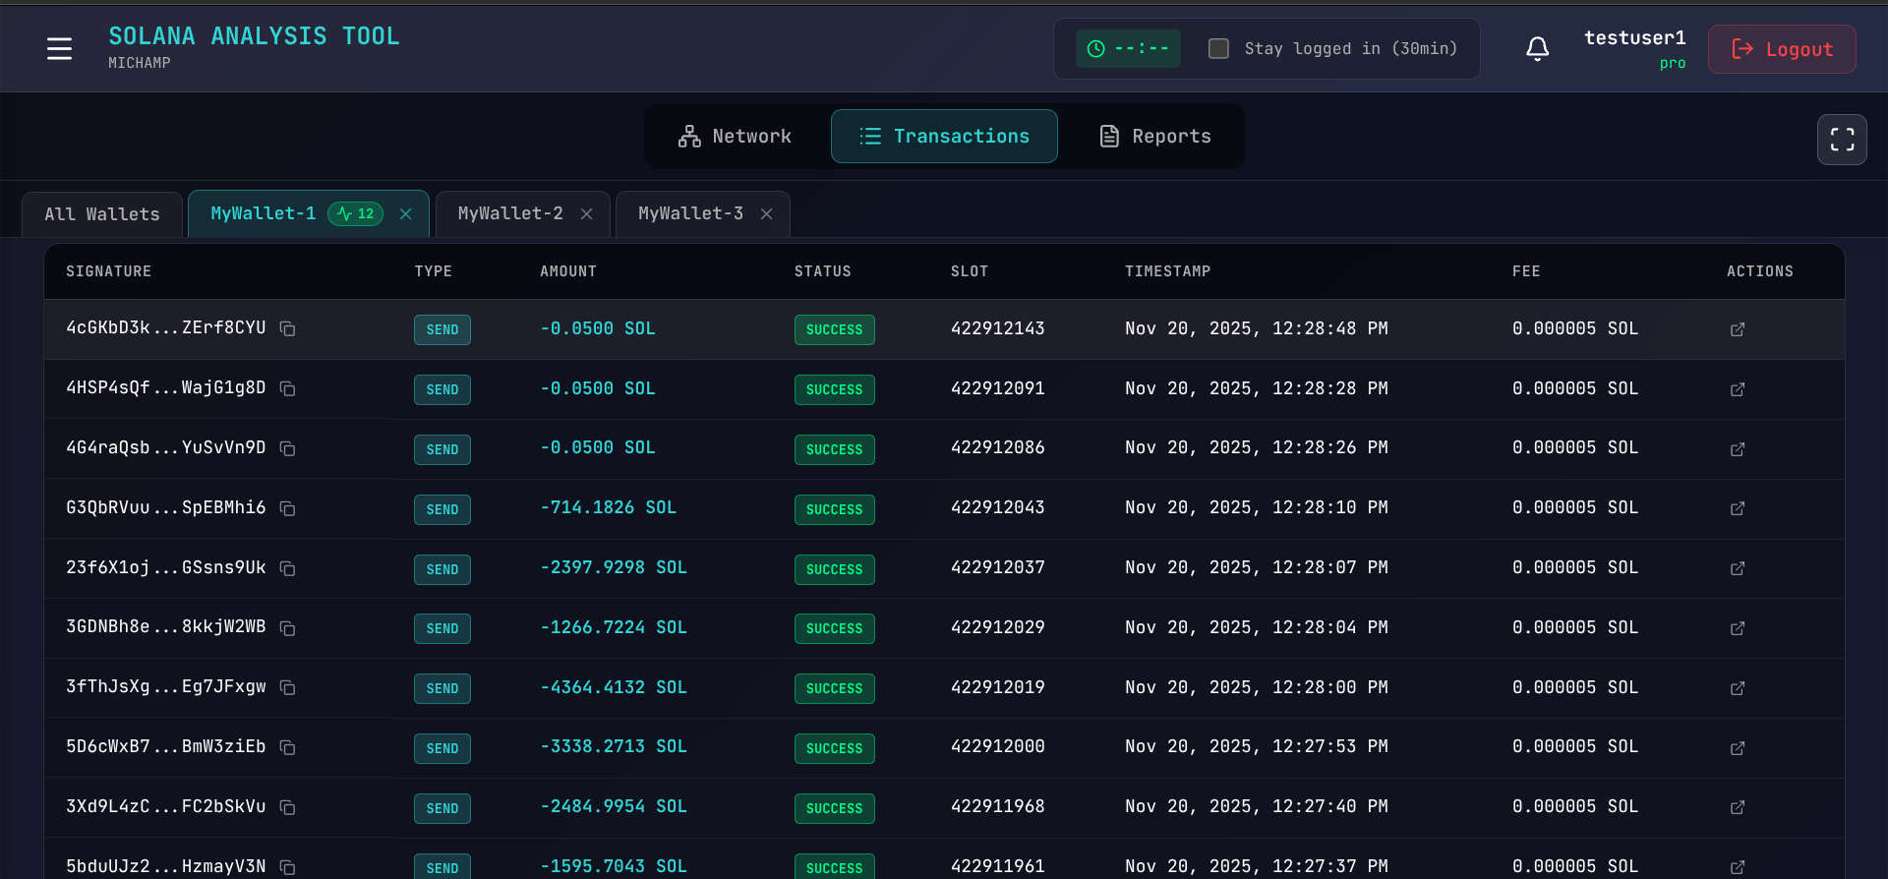This screenshot has height=879, width=1888.
Task: Click amount -2397.9298 SOL
Action: point(614,567)
